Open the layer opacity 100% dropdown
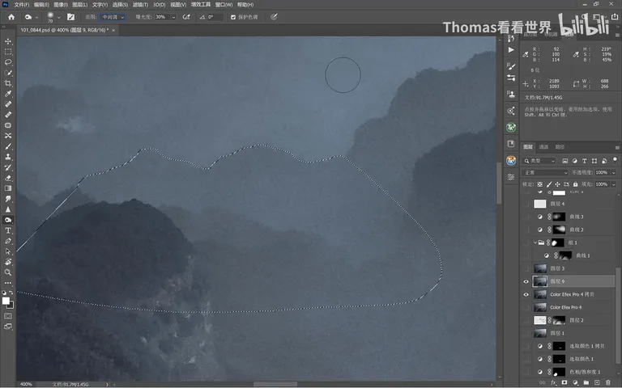This screenshot has height=388, width=622. coord(613,173)
